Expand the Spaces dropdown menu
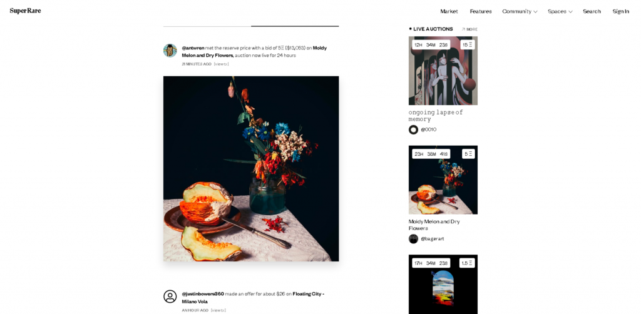Screen dimensions: 641x314 [x=560, y=11]
